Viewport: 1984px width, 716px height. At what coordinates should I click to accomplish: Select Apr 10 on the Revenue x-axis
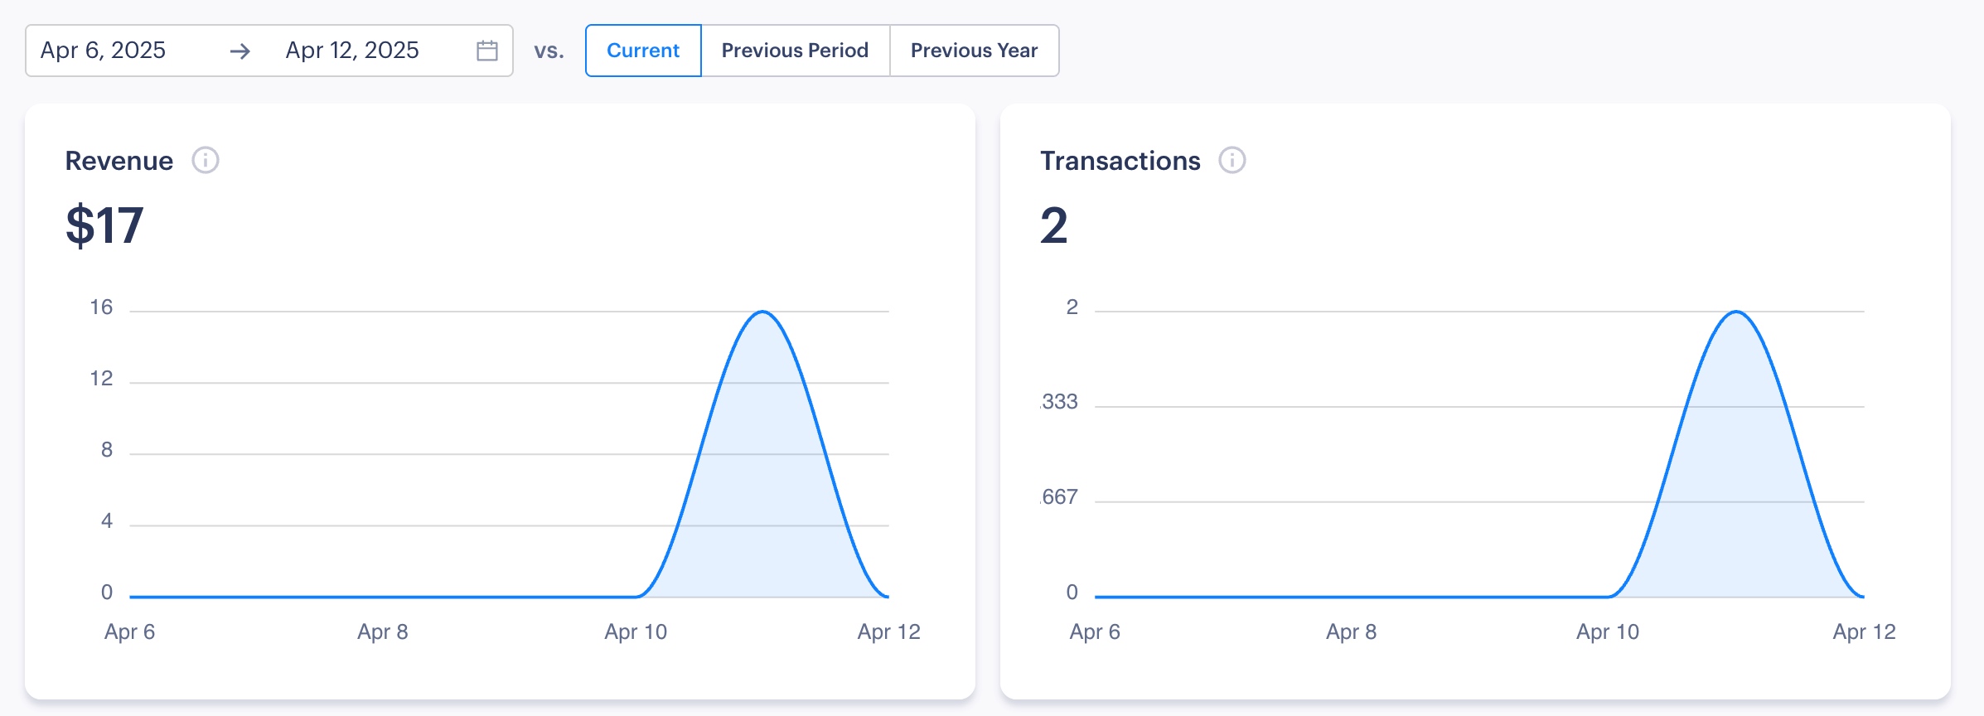[636, 632]
